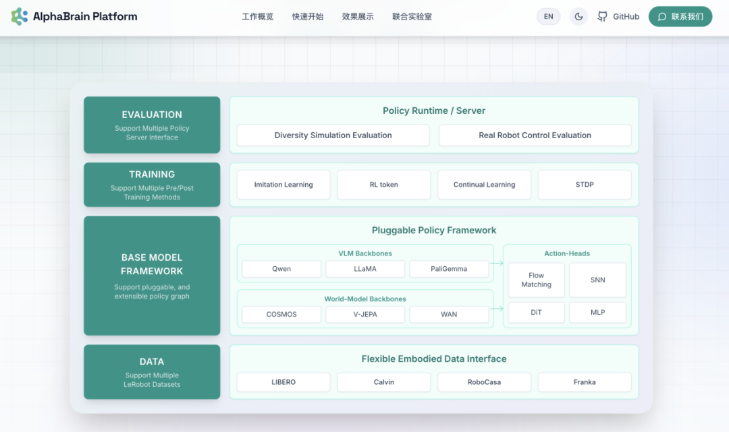The width and height of the screenshot is (729, 432).
Task: Select the Qwen VLM backbone
Action: [281, 269]
